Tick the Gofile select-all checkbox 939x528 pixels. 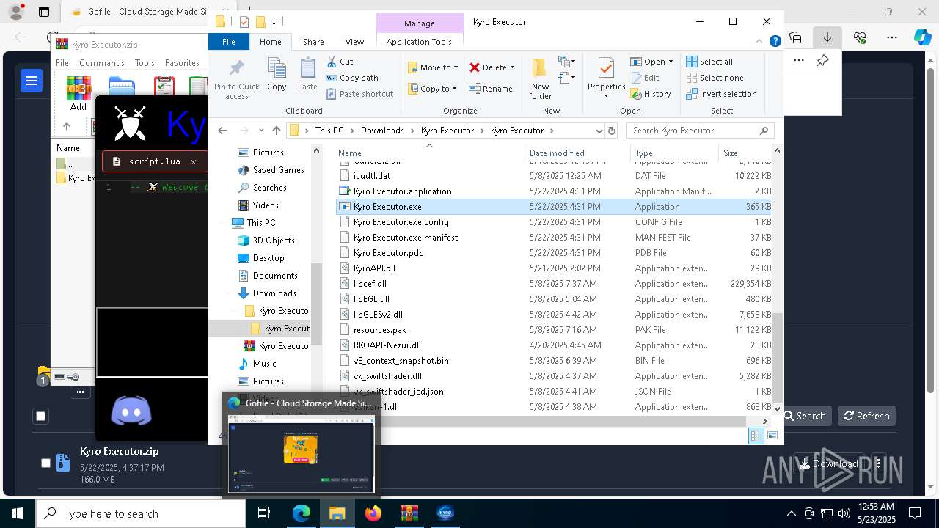coord(41,416)
